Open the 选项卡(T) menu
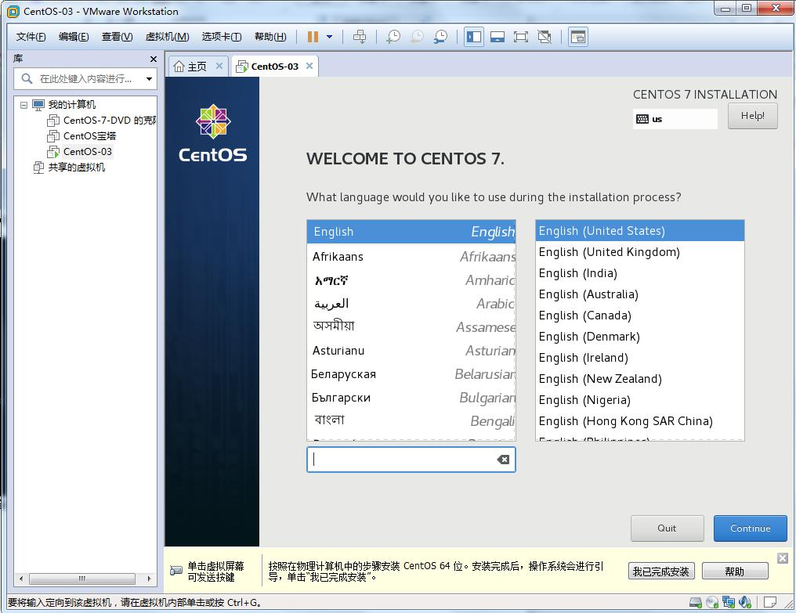Screen dimensions: 796x613 222,37
